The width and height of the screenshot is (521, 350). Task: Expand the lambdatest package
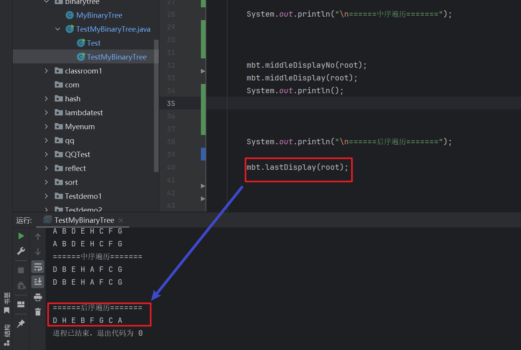[x=46, y=113]
